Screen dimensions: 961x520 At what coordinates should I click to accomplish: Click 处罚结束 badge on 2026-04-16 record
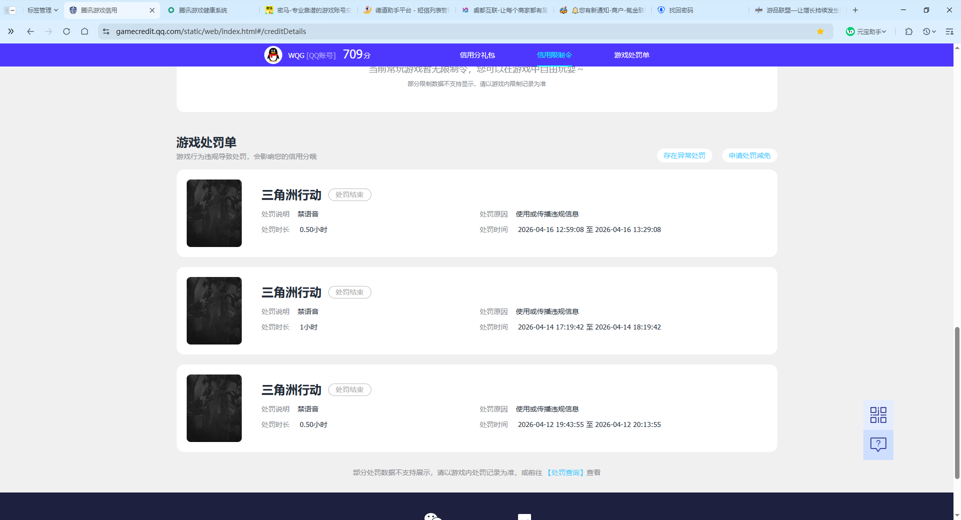click(x=349, y=194)
